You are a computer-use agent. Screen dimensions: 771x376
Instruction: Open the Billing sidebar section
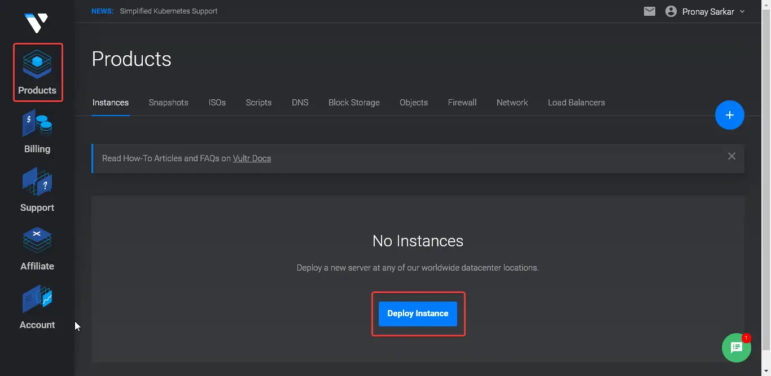(x=37, y=132)
